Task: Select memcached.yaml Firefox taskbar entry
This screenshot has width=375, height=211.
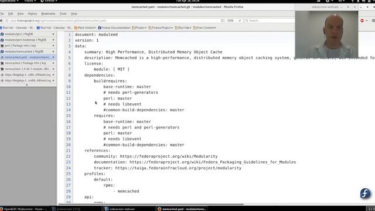Action: point(182,209)
